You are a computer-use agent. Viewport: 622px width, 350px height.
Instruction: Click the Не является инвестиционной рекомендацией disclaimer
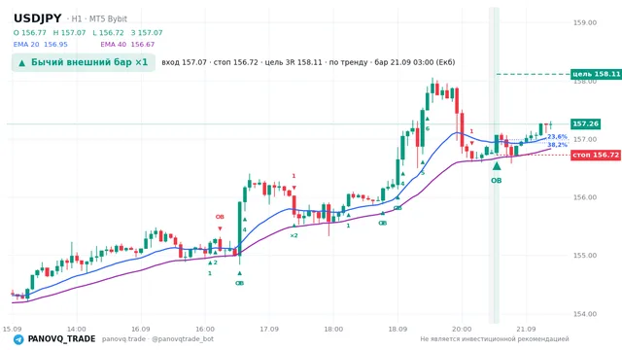coord(495,339)
